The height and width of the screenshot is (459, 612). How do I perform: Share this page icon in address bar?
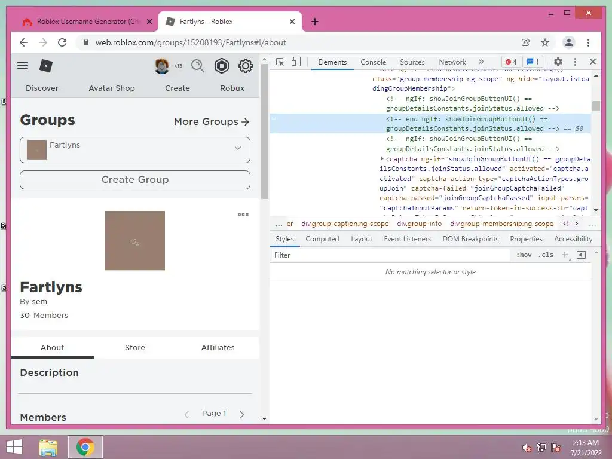pyautogui.click(x=526, y=42)
